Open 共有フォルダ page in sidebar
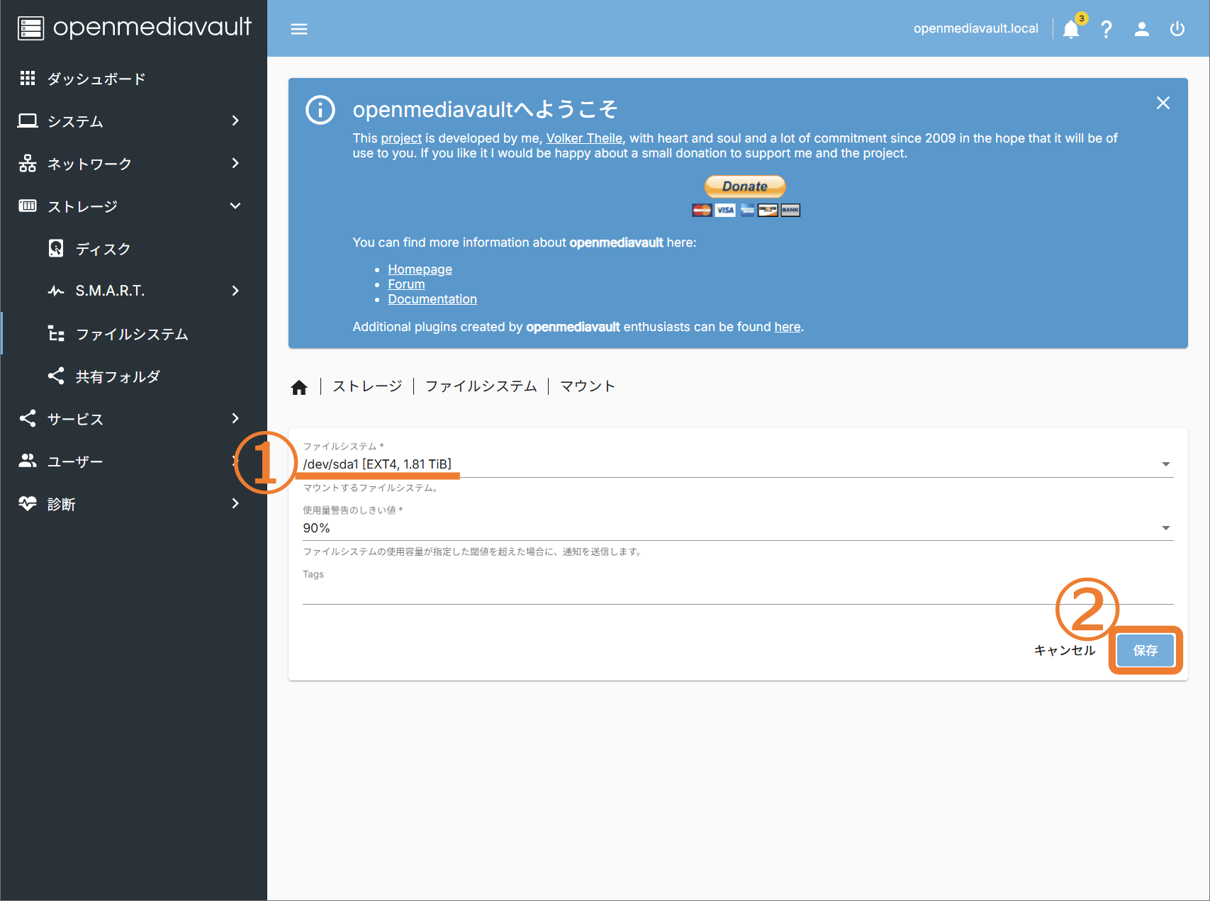The image size is (1210, 901). pos(133,376)
